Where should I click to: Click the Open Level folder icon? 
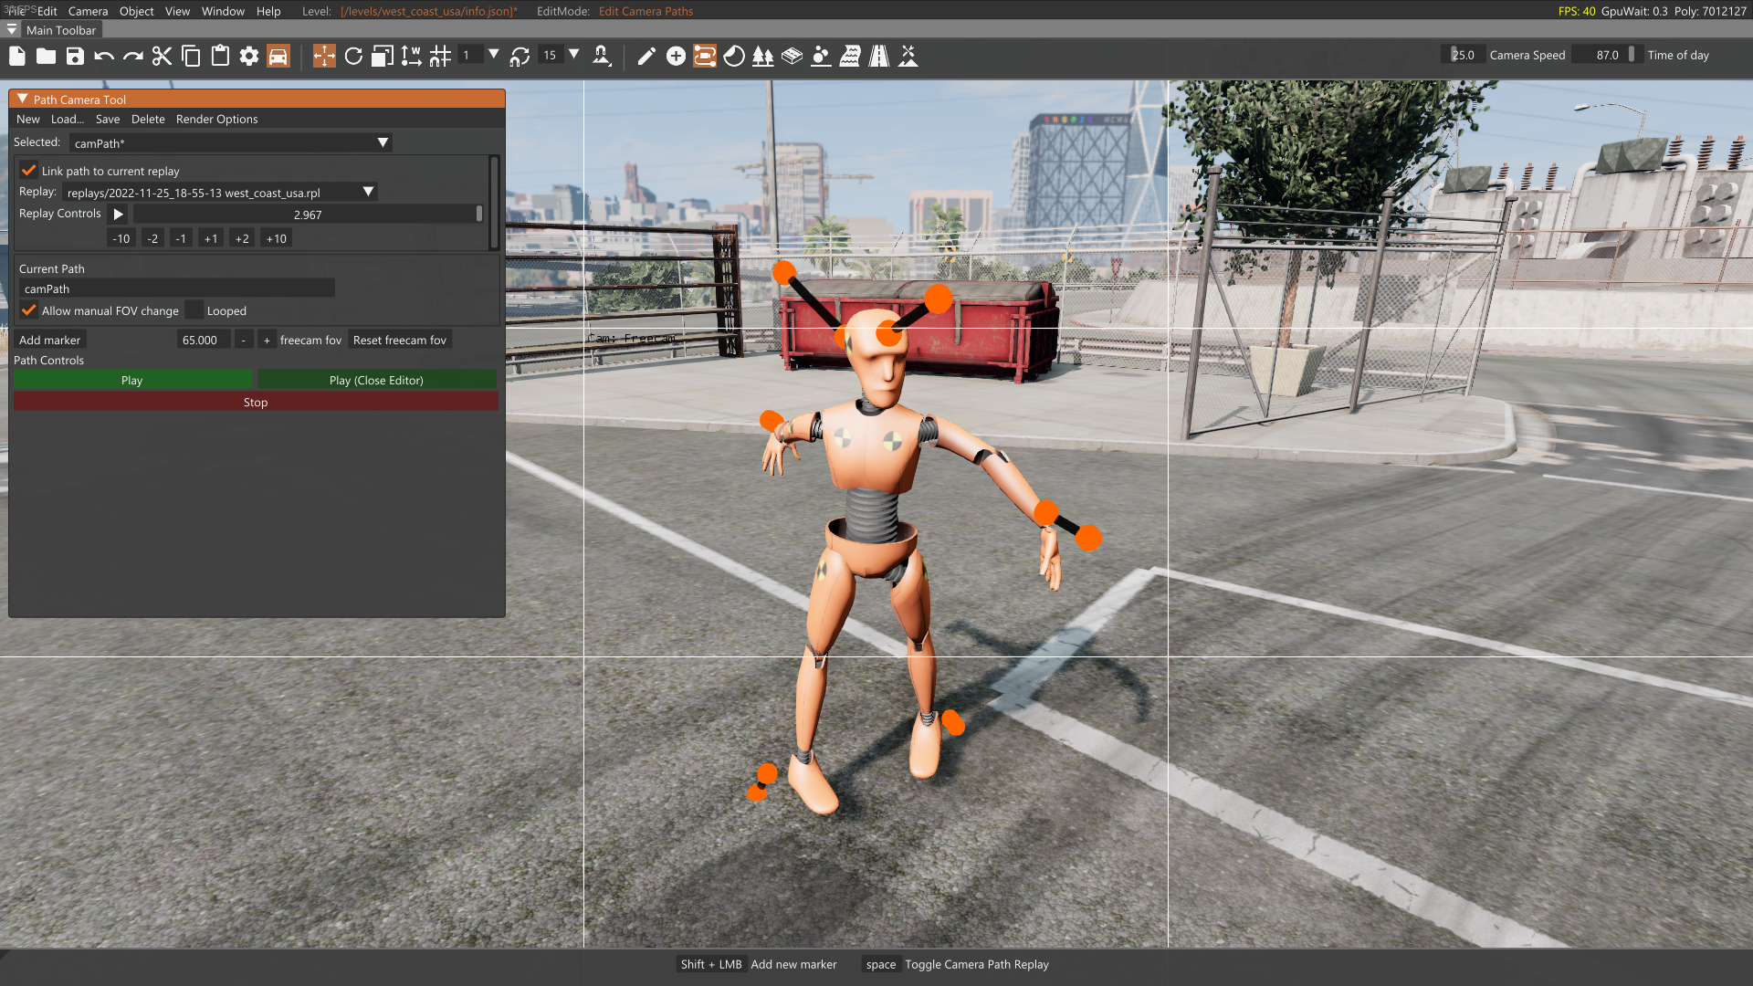tap(46, 56)
